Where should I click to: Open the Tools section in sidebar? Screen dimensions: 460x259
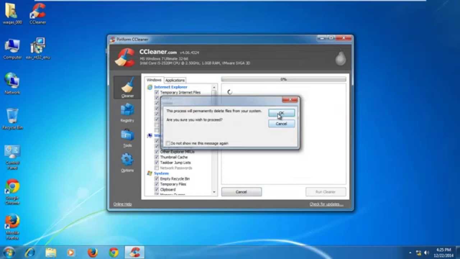pos(127,138)
